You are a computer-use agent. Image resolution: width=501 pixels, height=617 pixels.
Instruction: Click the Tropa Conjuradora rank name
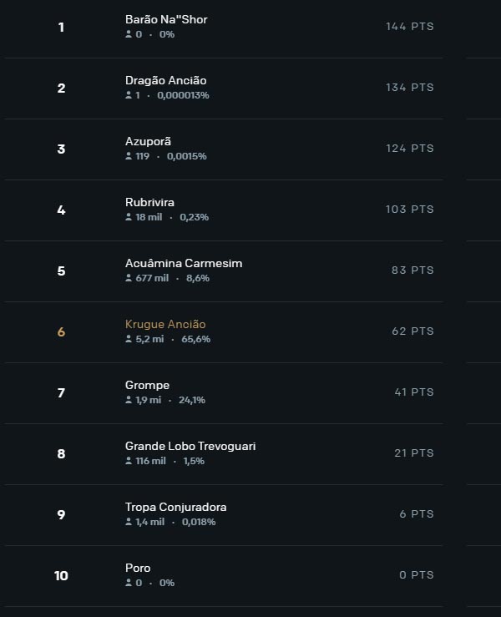175,507
